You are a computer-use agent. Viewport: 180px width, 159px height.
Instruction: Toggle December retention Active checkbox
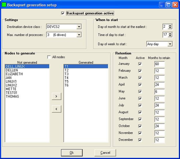pos(140,140)
